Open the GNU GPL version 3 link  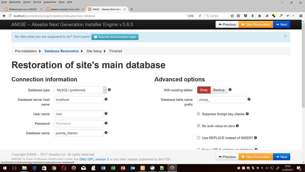coord(94,159)
